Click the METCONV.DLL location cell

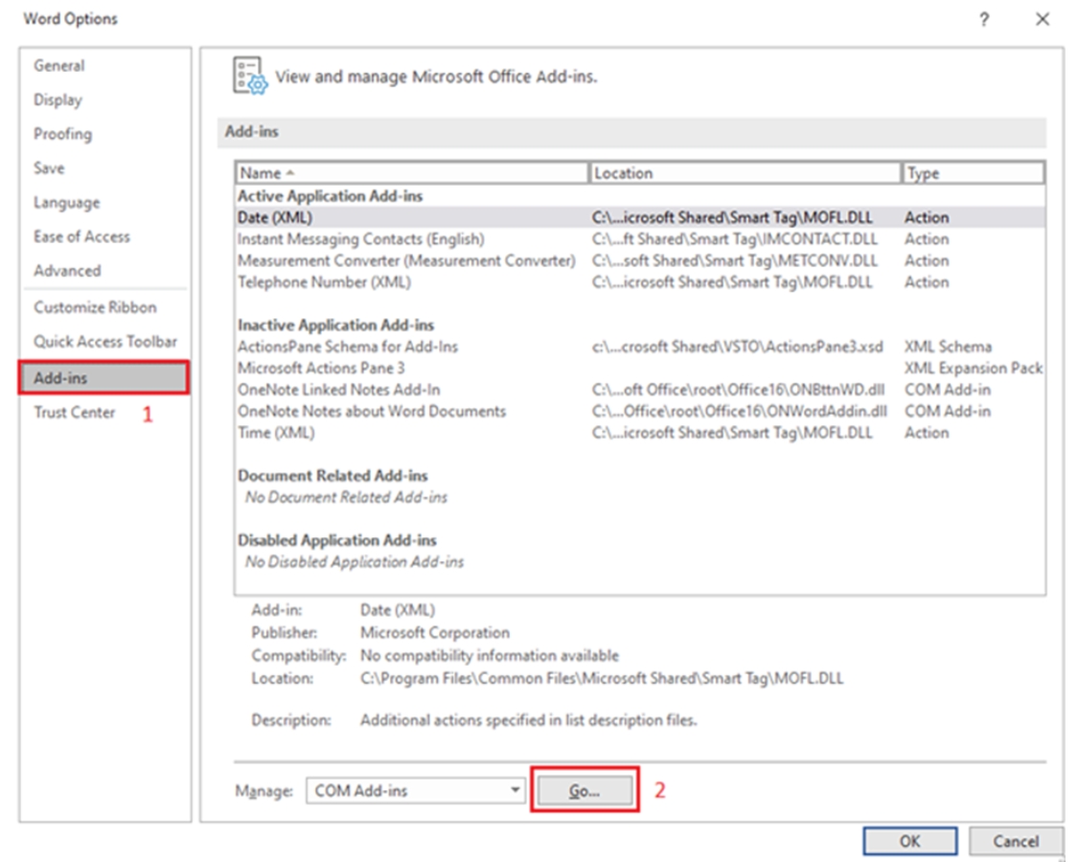point(735,261)
